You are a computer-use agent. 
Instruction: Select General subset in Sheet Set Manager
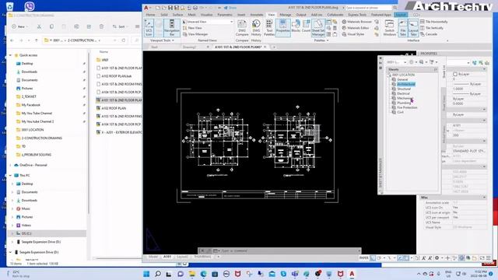402,79
